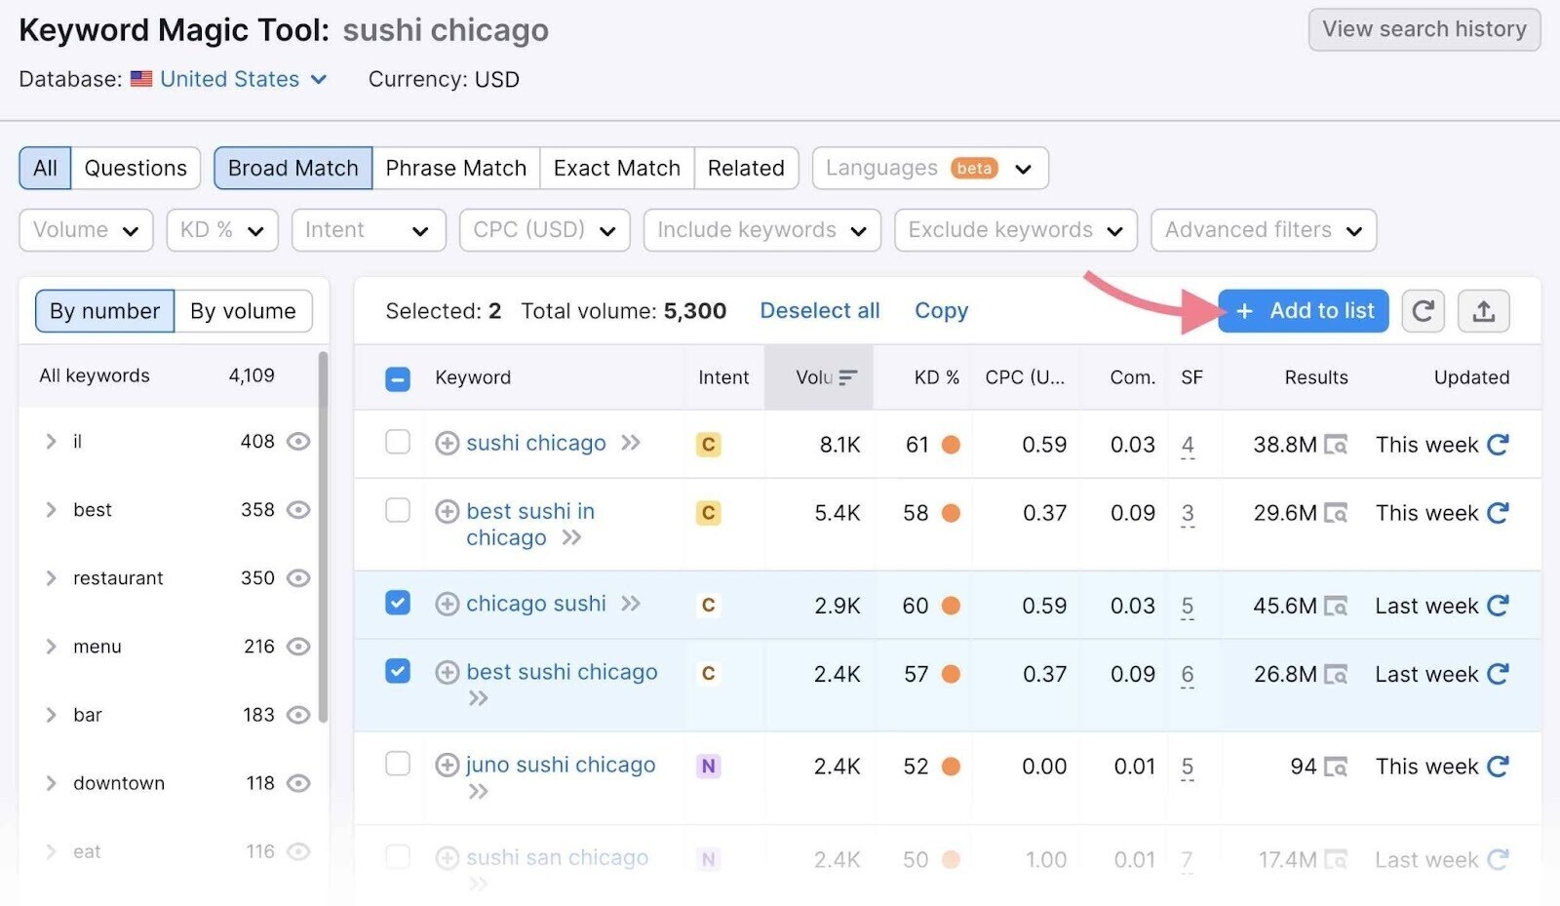Switch groups to By volume
This screenshot has height=906, width=1560.
243,311
